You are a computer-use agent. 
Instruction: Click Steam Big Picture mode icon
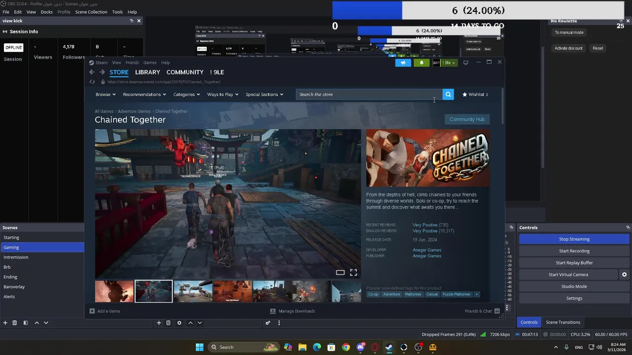pyautogui.click(x=466, y=63)
